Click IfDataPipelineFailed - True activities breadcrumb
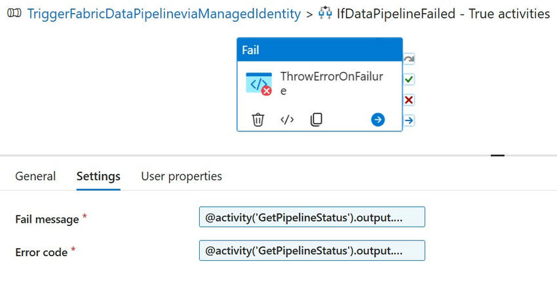 (x=443, y=13)
